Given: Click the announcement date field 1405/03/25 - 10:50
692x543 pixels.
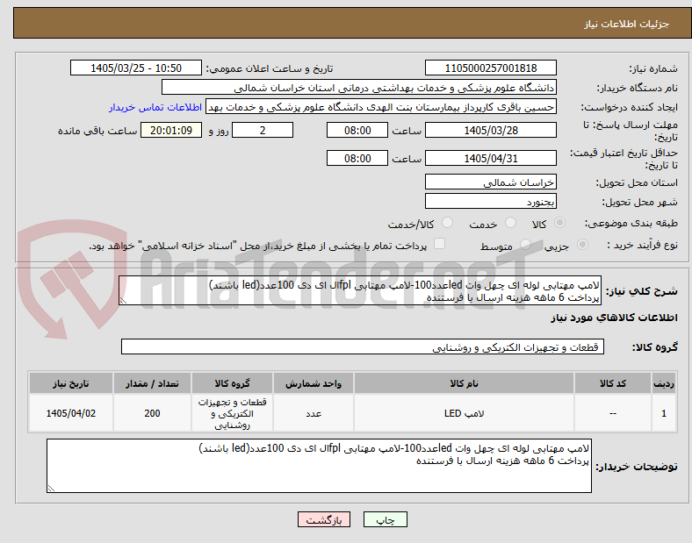Looking at the screenshot, I should [136, 68].
